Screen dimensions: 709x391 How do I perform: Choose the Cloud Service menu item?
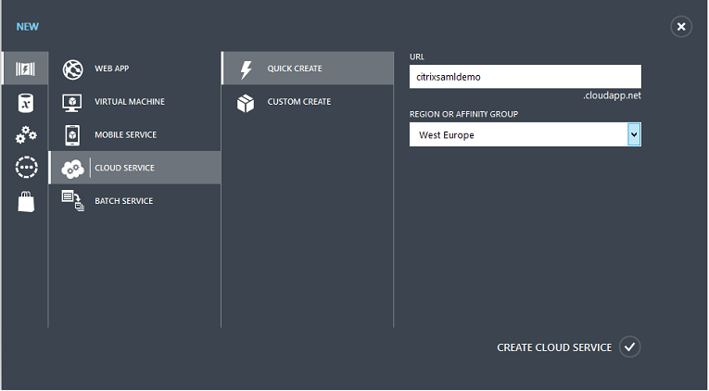point(124,168)
